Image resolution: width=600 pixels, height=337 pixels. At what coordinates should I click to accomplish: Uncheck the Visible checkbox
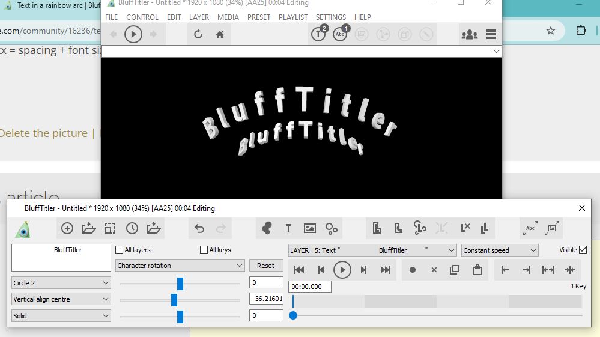tap(583, 250)
